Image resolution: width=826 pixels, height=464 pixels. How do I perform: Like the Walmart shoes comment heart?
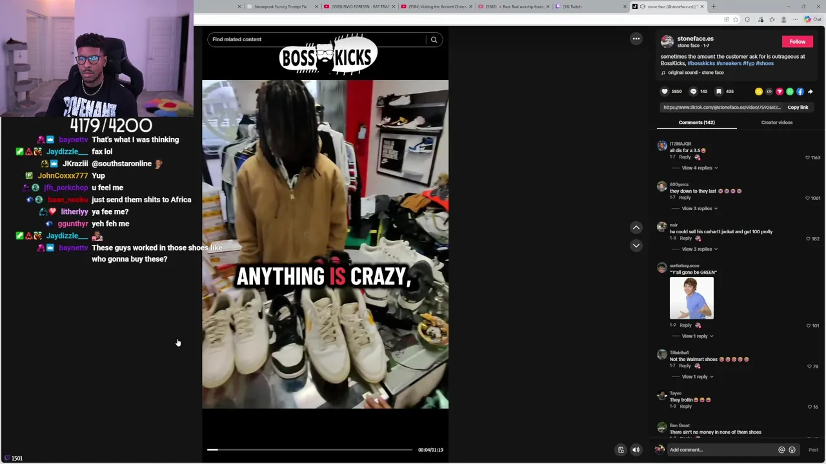(809, 366)
